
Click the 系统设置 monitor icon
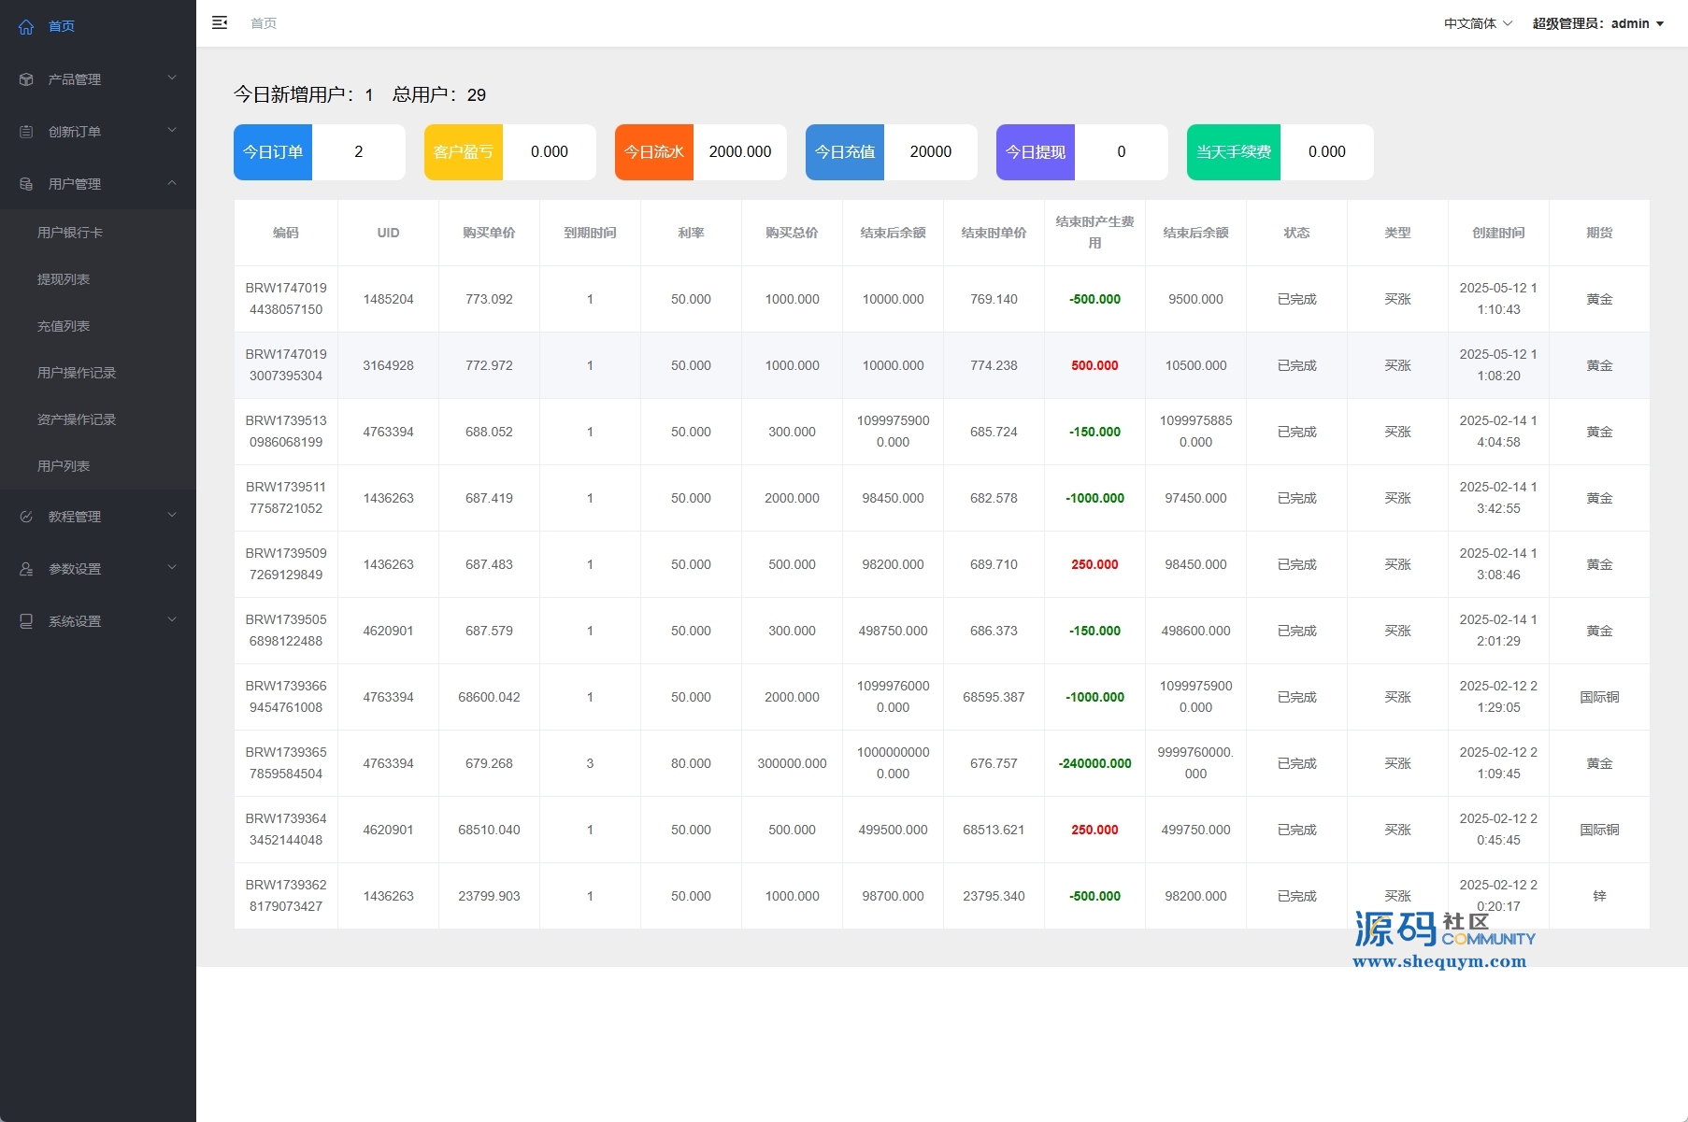pyautogui.click(x=26, y=621)
